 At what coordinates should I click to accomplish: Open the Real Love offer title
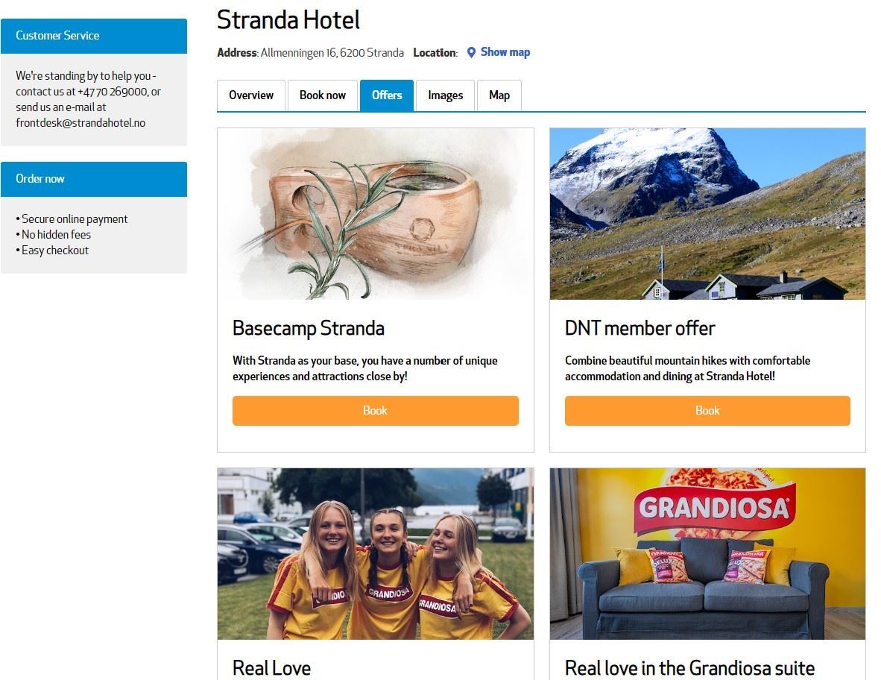271,668
